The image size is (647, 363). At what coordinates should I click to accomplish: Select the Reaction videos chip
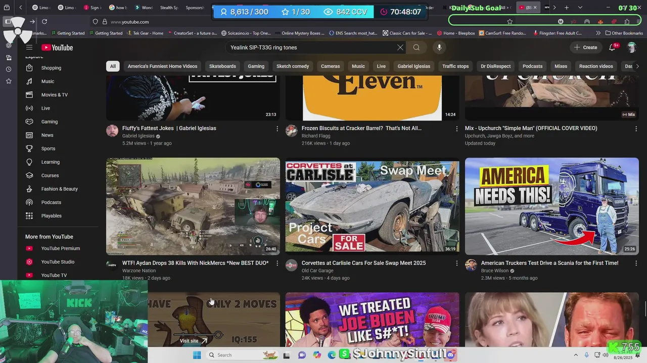(596, 66)
